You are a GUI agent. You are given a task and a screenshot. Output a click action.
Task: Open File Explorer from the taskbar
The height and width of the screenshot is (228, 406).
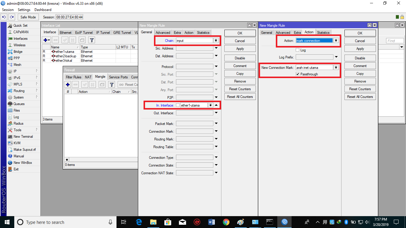(153, 222)
